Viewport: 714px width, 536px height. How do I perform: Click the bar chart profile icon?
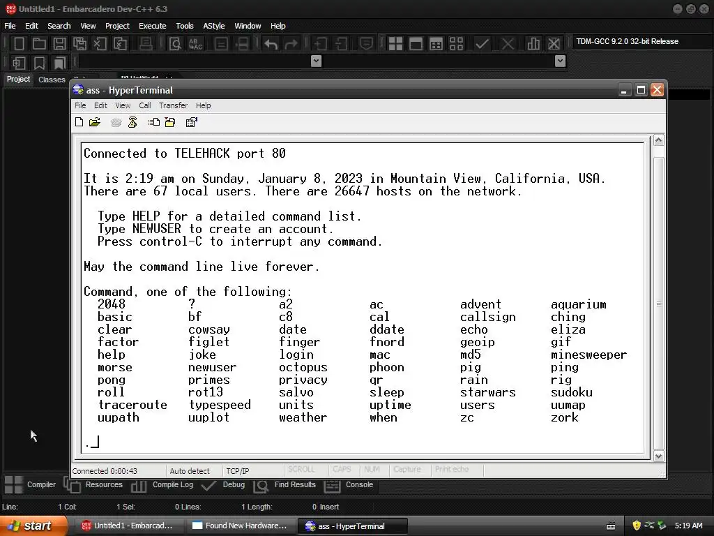point(533,44)
